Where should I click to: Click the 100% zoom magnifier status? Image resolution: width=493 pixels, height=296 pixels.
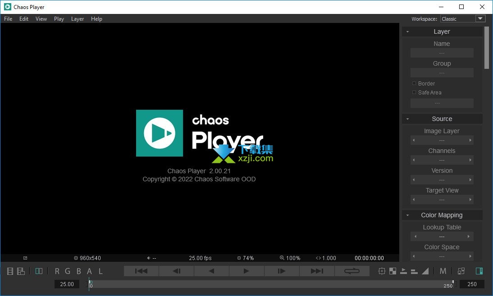point(290,258)
